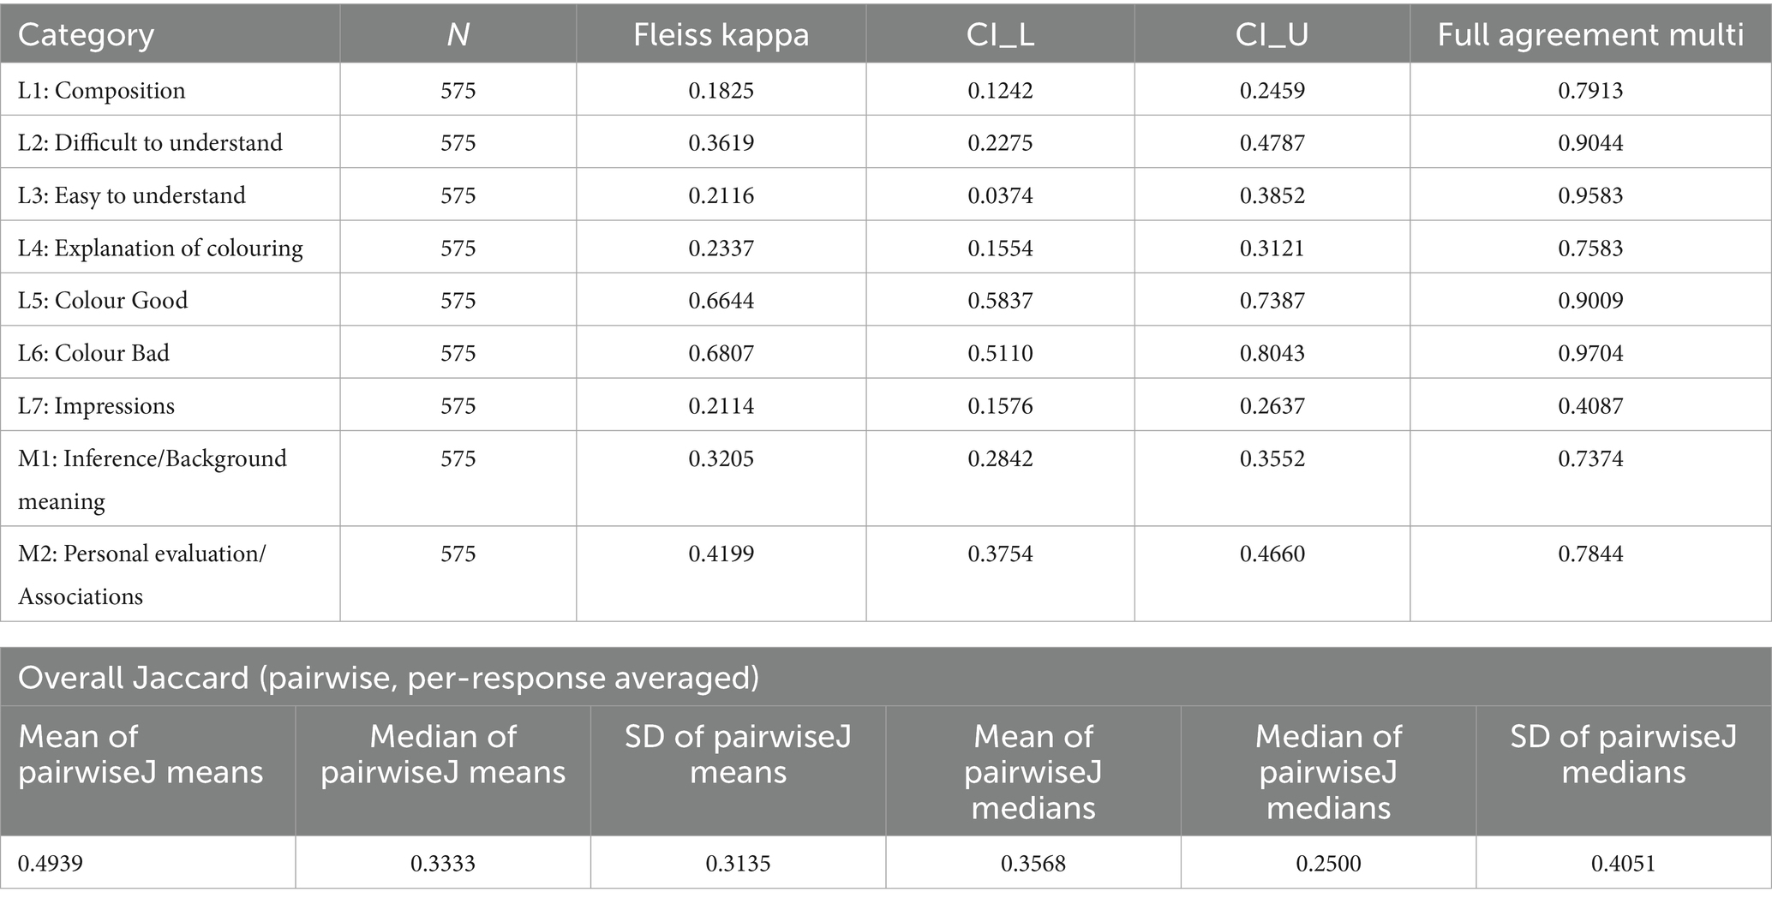Click the L6: Colour Bad row label
Image resolution: width=1772 pixels, height=904 pixels.
[x=94, y=353]
